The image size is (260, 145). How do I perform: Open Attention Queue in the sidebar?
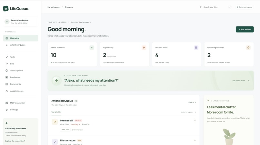tap(21, 45)
